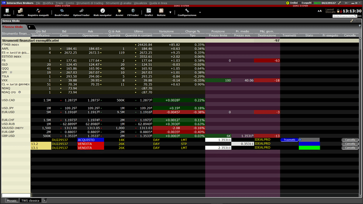Expand the toolbar overflow arrow after Notizie
Screen dimensions: 363x204
pos(170,12)
